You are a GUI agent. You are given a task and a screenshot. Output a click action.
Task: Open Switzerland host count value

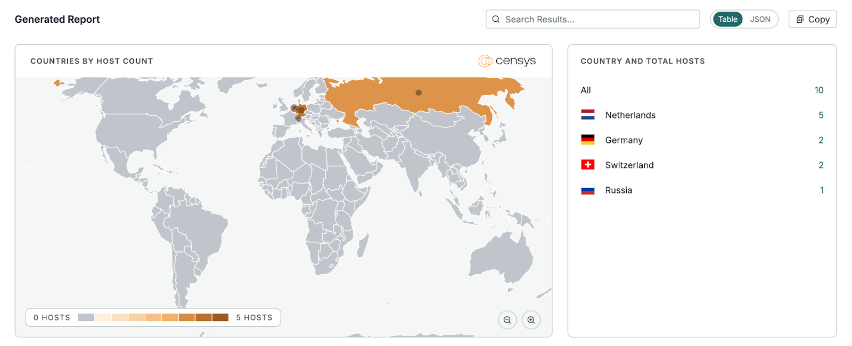tap(821, 165)
